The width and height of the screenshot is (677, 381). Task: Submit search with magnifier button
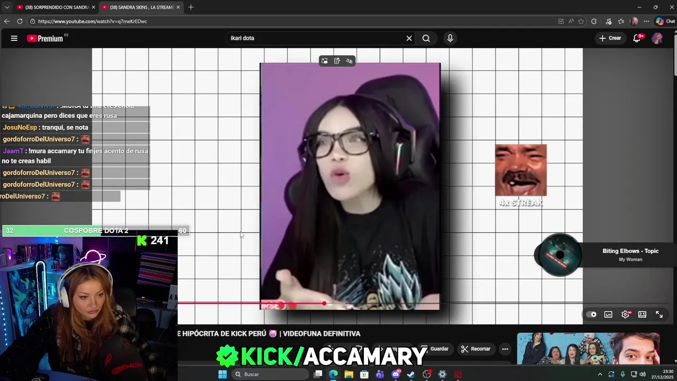pyautogui.click(x=426, y=38)
